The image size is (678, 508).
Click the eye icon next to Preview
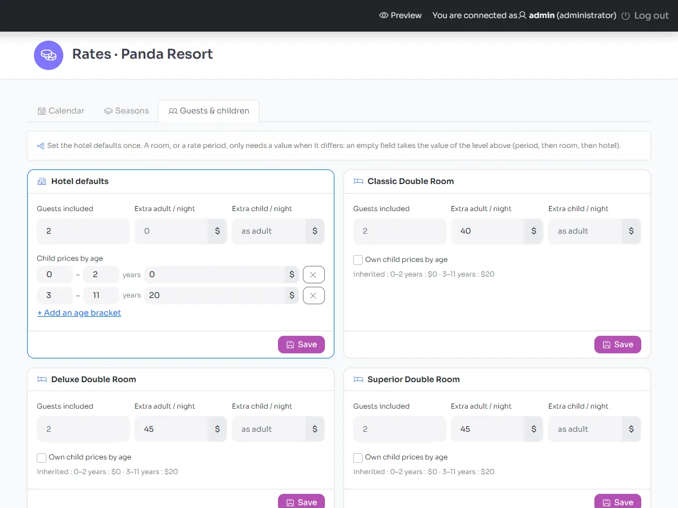[384, 16]
